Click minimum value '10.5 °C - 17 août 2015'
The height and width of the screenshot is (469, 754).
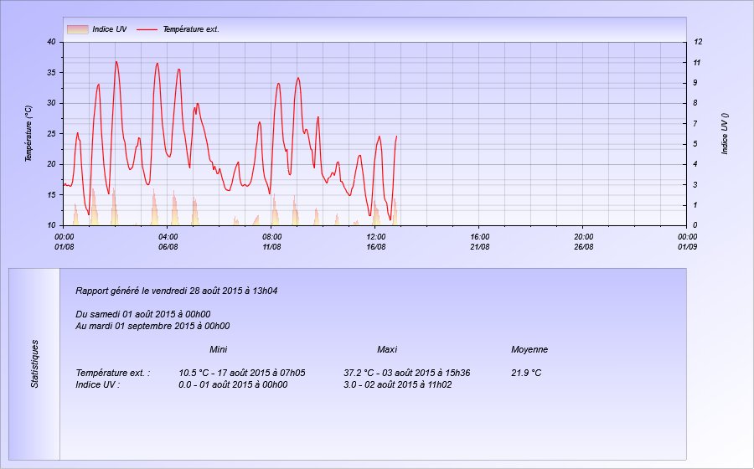click(x=242, y=373)
